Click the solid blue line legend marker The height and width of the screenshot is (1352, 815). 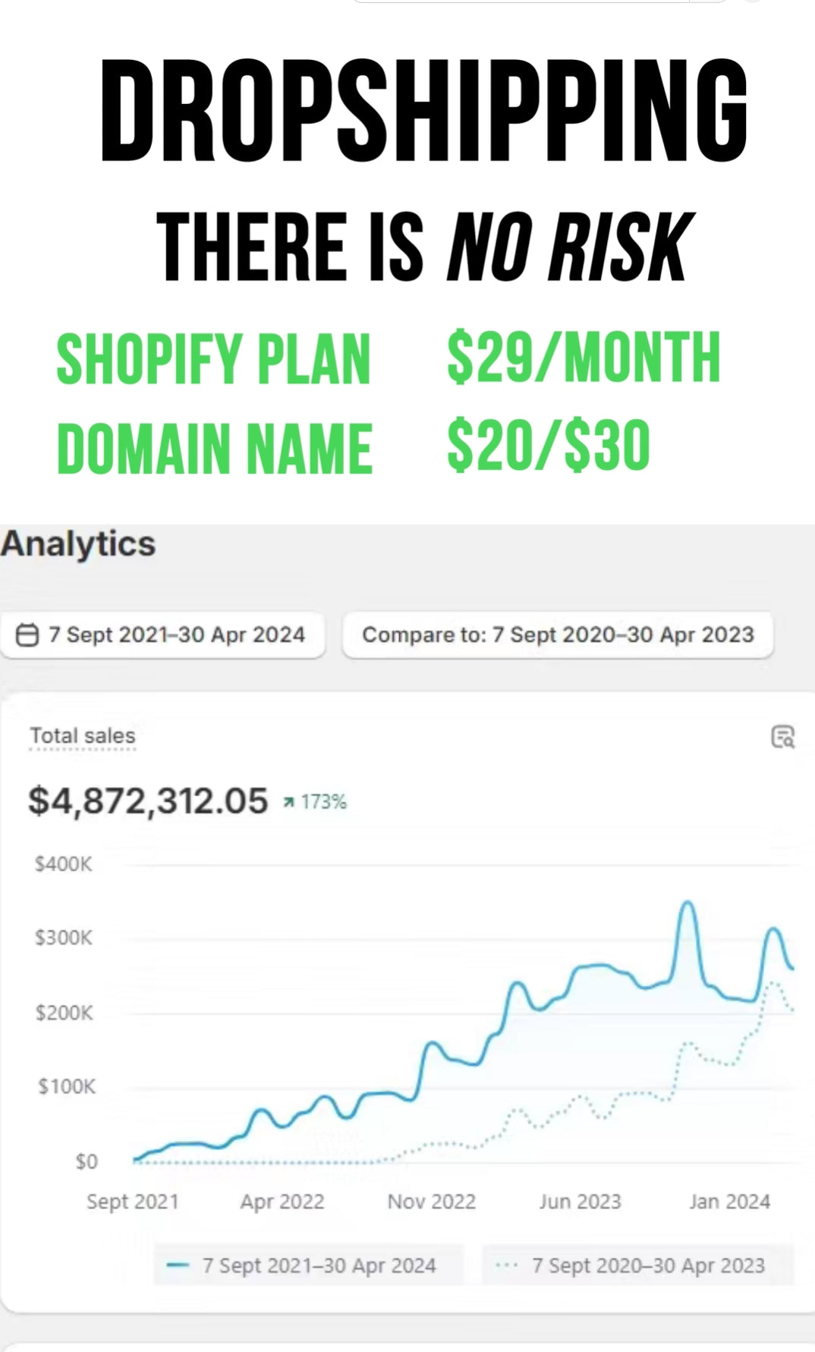point(178,1265)
